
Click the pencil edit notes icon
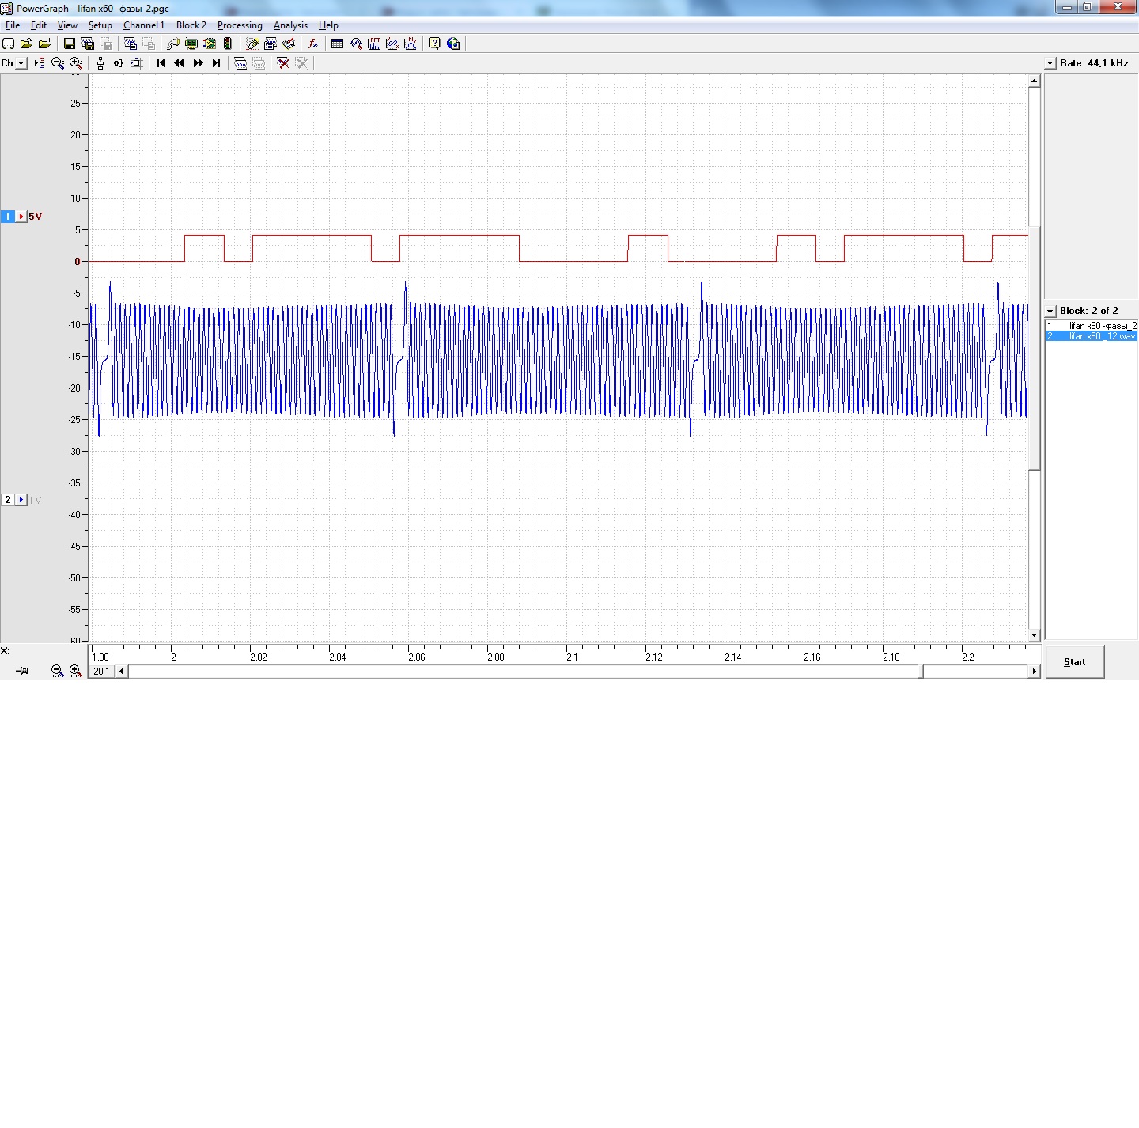point(252,44)
